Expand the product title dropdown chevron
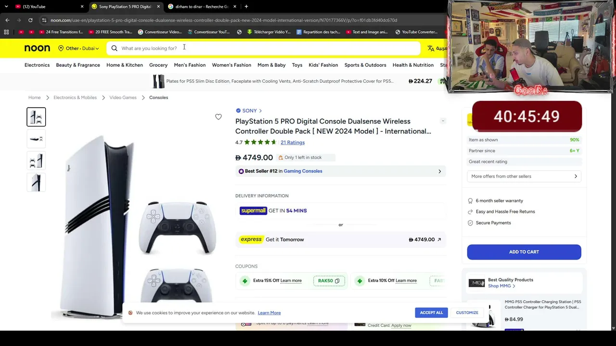This screenshot has height=346, width=616. click(x=443, y=121)
